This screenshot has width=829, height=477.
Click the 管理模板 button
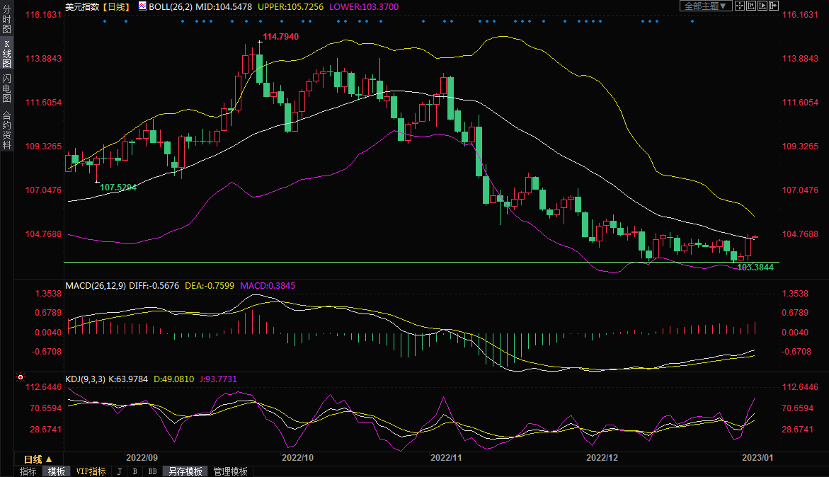tap(230, 471)
